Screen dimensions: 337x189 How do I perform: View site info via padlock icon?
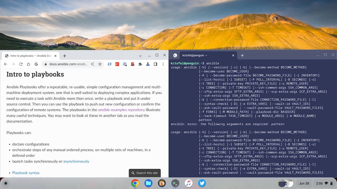coord(46,64)
